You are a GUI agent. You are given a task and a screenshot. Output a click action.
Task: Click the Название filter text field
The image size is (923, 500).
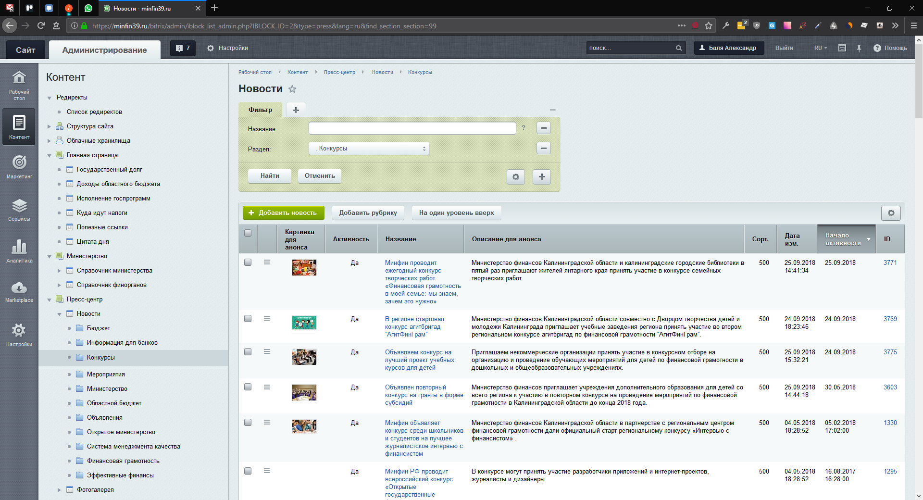coord(412,128)
